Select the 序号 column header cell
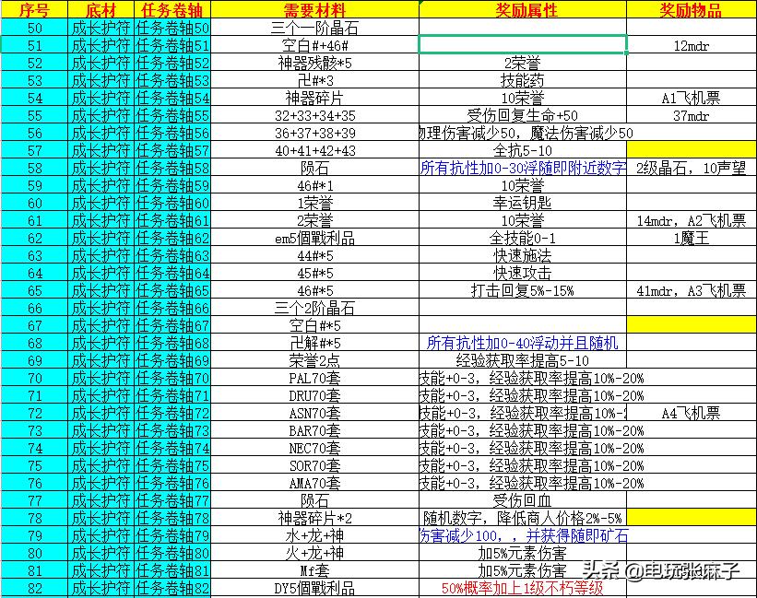Screen dimensions: 757x598 coord(32,9)
